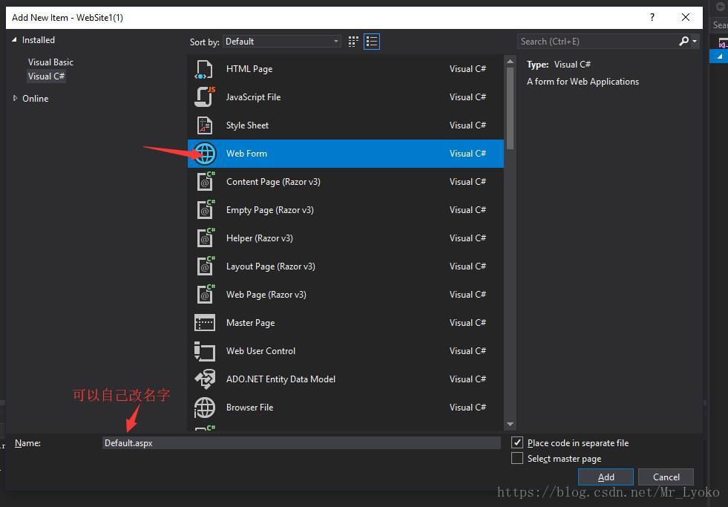728x507 pixels.
Task: Click the template list scroll down arrow
Action: [510, 424]
